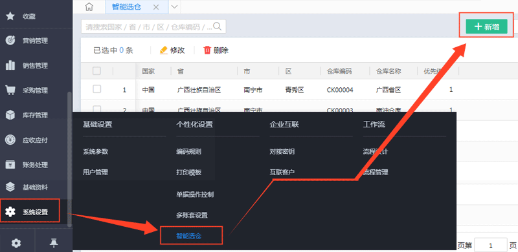This screenshot has height=252, width=518.
Task: Toggle the select-all header checkbox
Action: coord(96,70)
